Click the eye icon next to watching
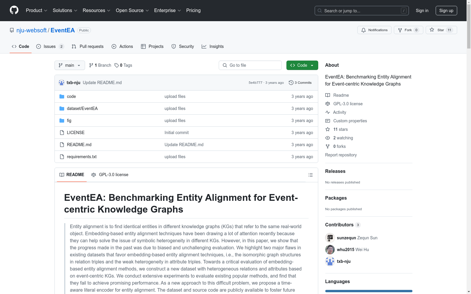471x294 pixels. 328,138
